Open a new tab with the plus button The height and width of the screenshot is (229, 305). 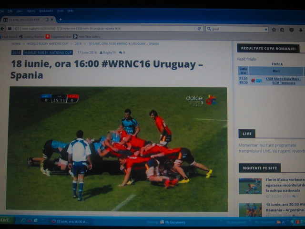[x=61, y=19]
